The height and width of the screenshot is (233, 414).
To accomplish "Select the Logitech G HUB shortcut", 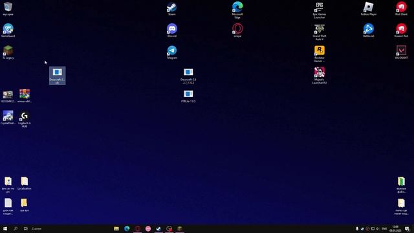I will pyautogui.click(x=25, y=119).
